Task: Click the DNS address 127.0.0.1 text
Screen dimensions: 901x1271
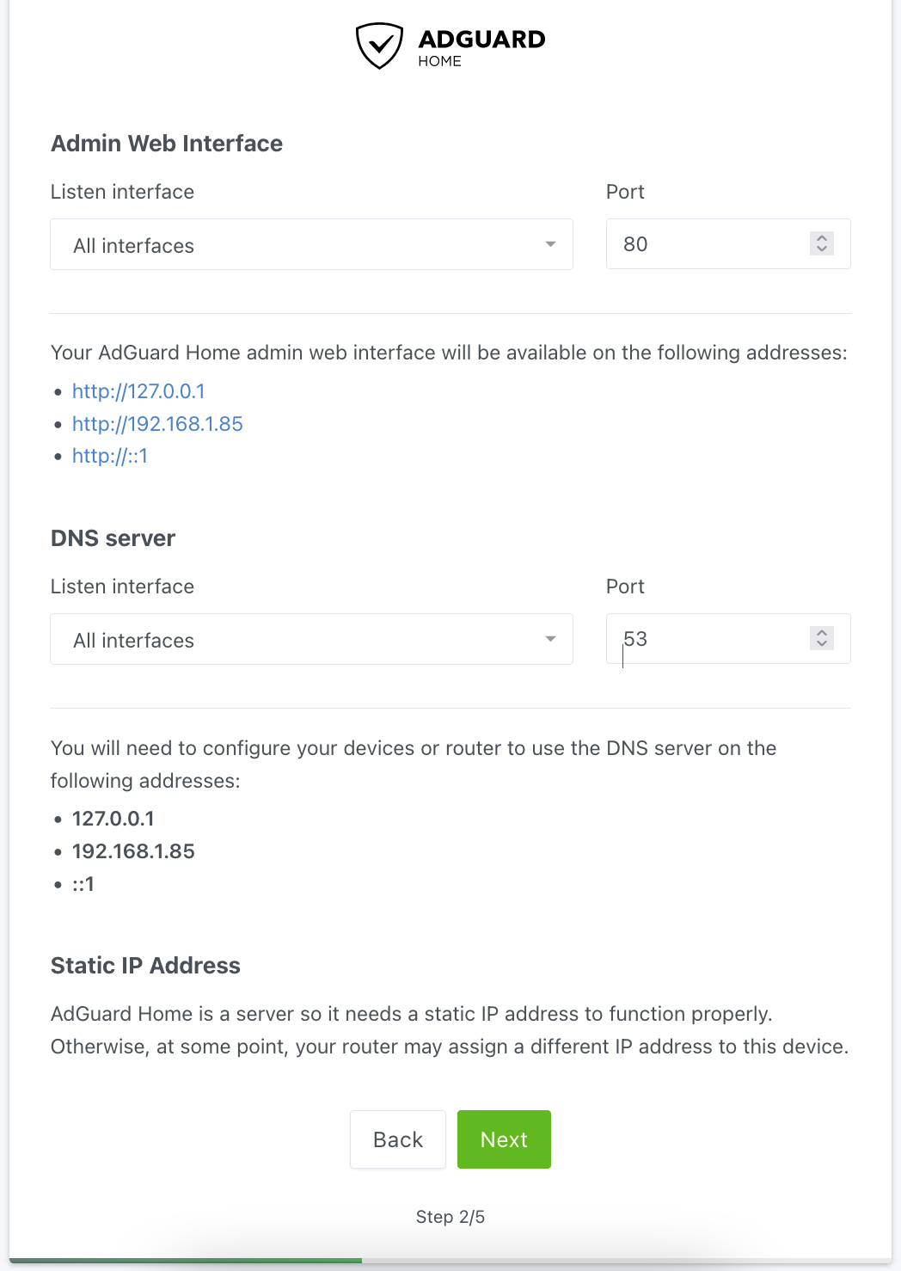Action: 113,819
